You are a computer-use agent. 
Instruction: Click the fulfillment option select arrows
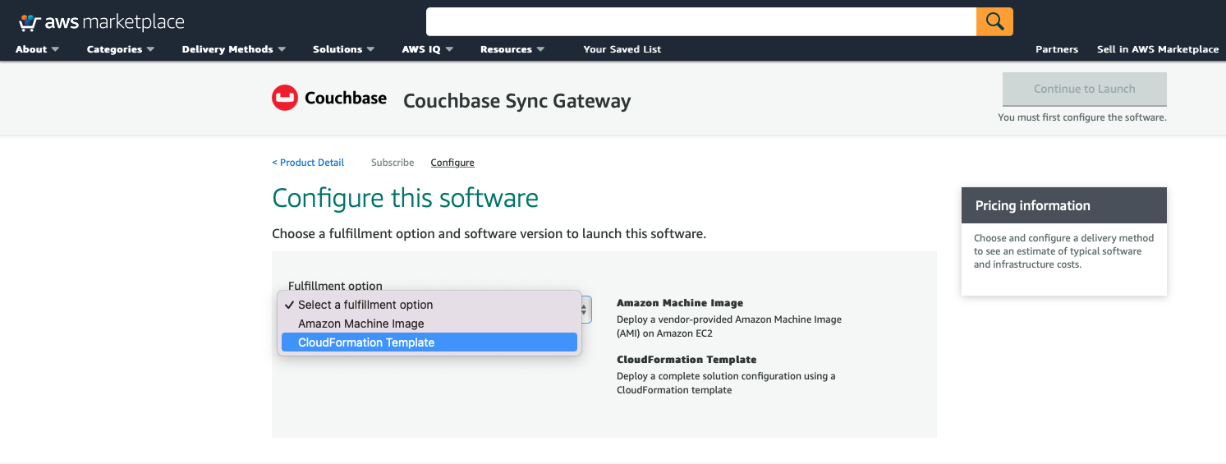585,309
